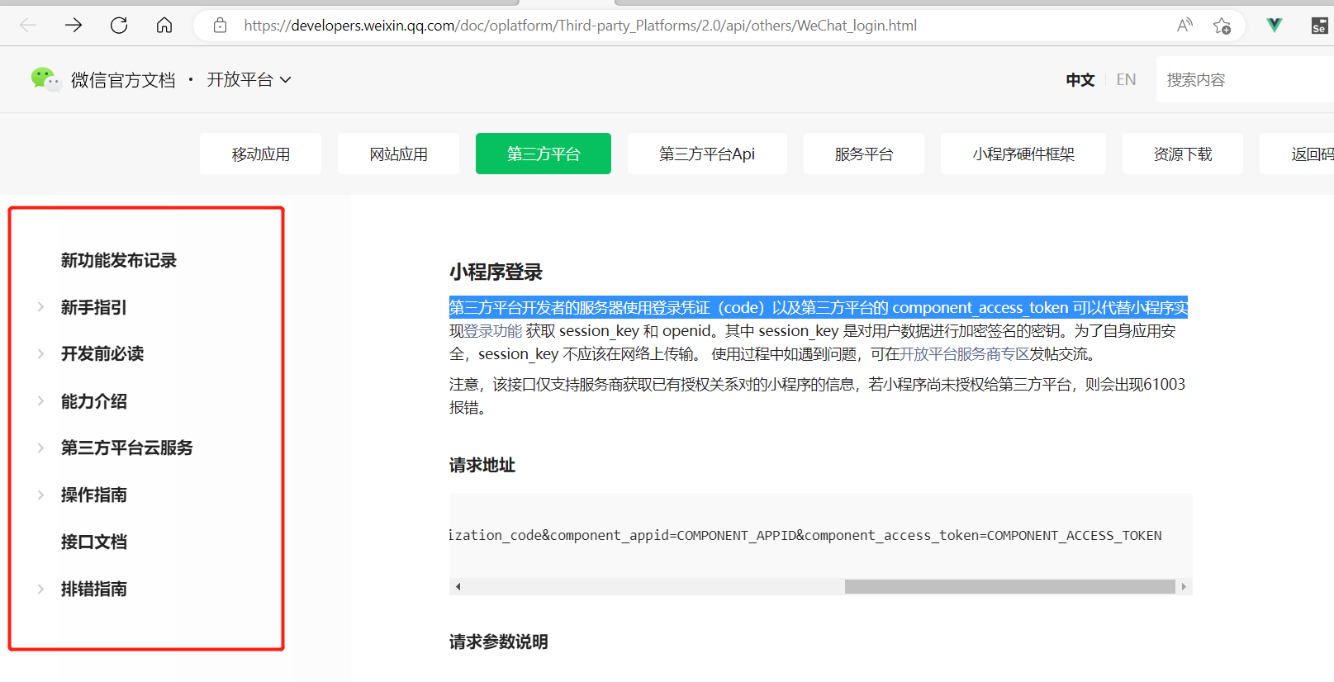Open 新功能发布记录 in sidebar

tap(119, 261)
